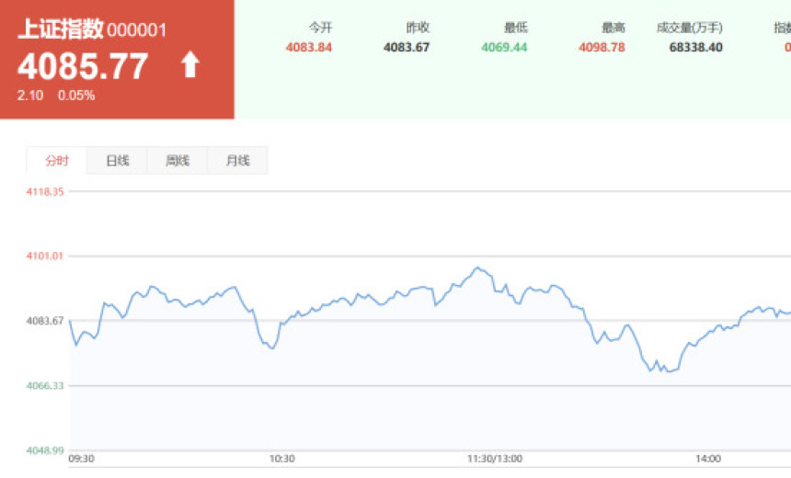791x478 pixels.
Task: Click the 10:30 time axis label
Action: [x=281, y=459]
